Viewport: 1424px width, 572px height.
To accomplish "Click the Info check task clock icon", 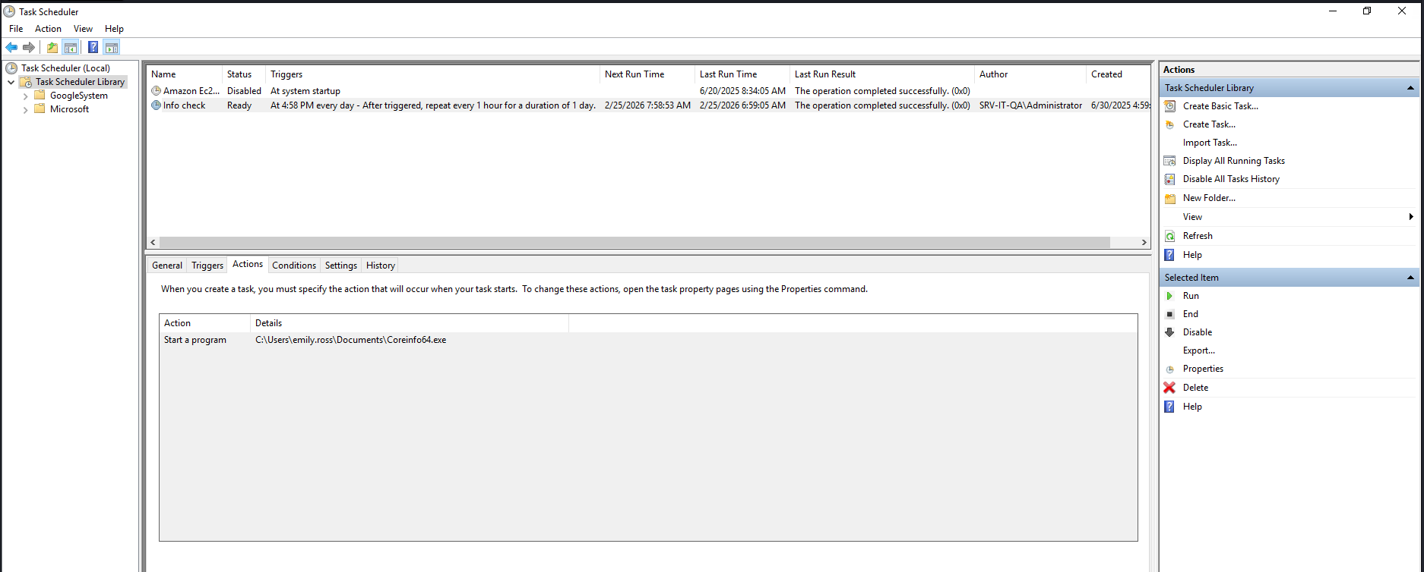I will pos(156,105).
